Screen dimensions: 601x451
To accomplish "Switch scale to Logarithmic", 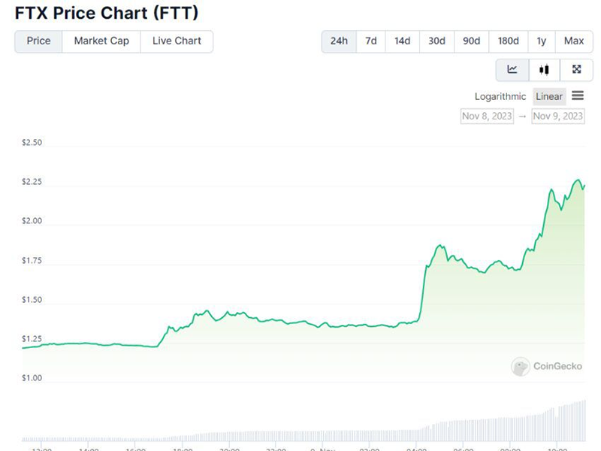I will point(500,97).
